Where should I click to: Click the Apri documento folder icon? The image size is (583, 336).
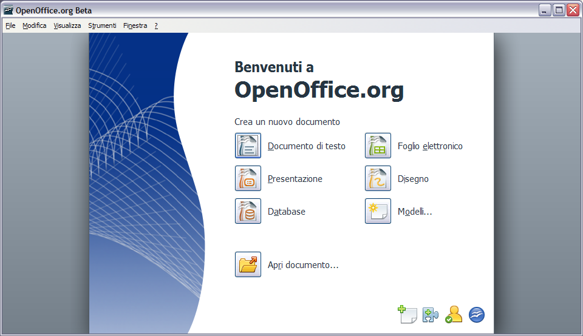[x=248, y=264]
